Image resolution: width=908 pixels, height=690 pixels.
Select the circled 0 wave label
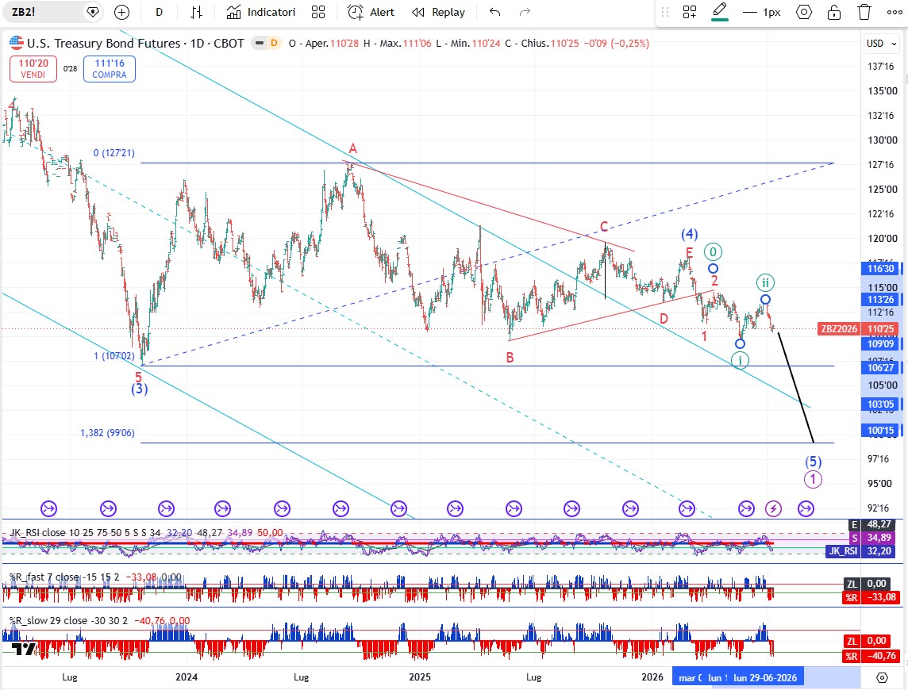point(713,251)
